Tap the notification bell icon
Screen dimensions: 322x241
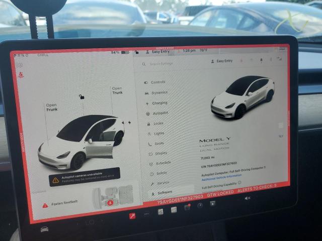(x=261, y=60)
